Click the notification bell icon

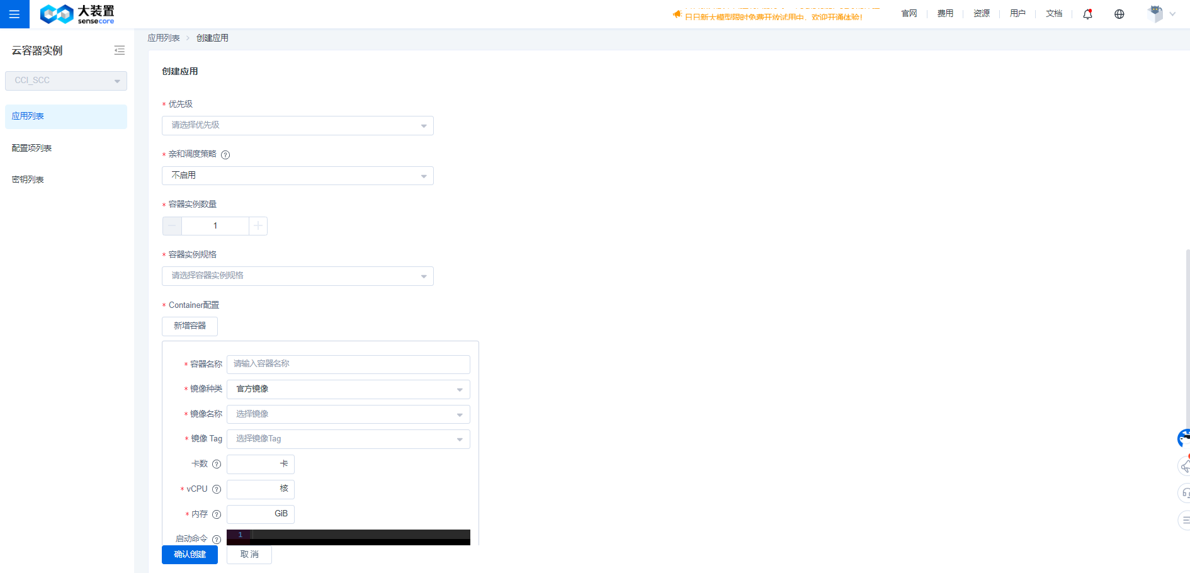coord(1087,14)
